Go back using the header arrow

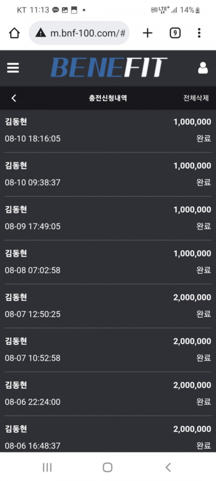pos(14,98)
